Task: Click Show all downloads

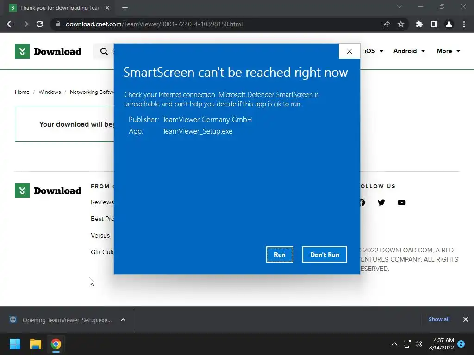Action: (439, 319)
